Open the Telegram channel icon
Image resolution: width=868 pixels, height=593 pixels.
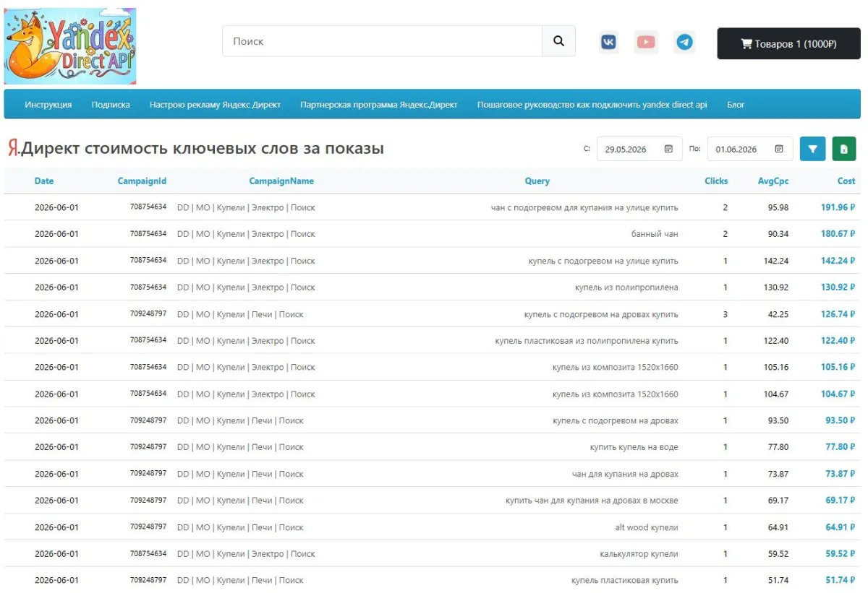(x=684, y=42)
